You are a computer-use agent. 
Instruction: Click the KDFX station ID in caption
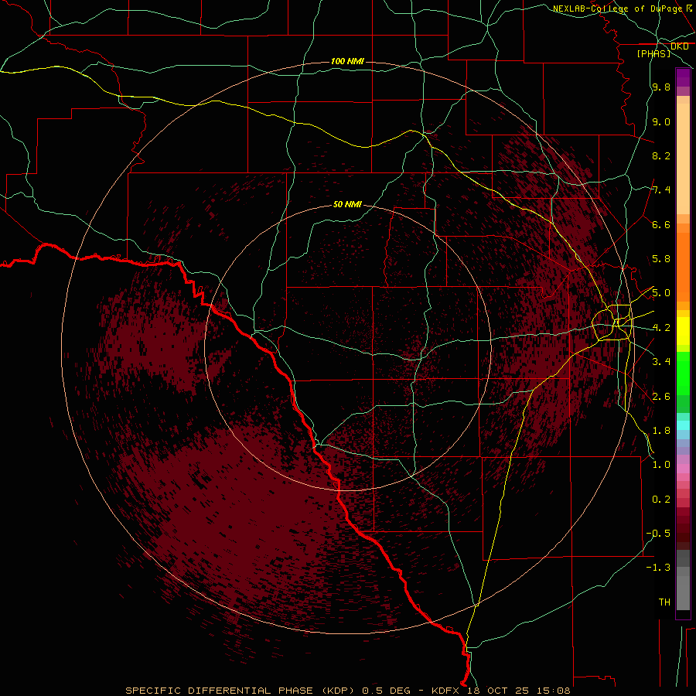(445, 691)
